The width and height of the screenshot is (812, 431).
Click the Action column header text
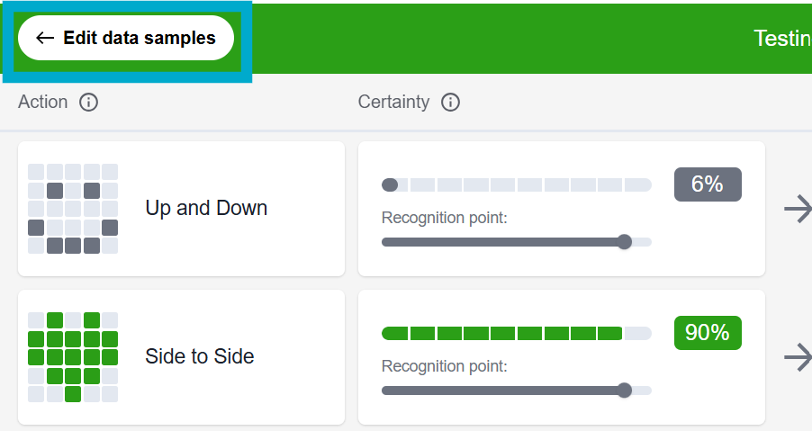tap(42, 103)
